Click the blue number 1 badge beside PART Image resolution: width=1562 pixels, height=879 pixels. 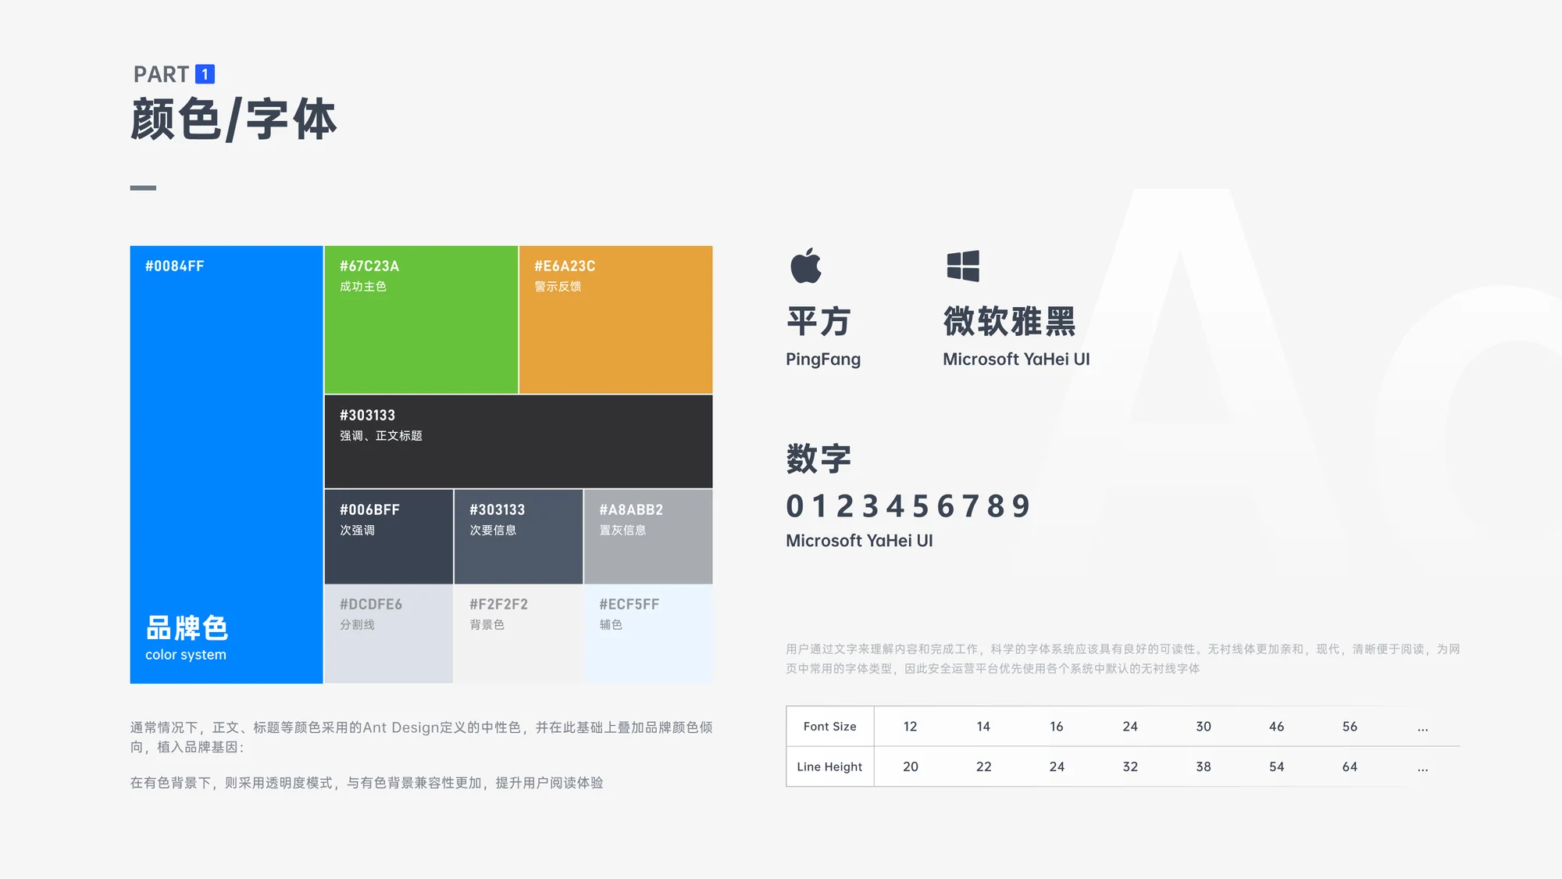(205, 74)
